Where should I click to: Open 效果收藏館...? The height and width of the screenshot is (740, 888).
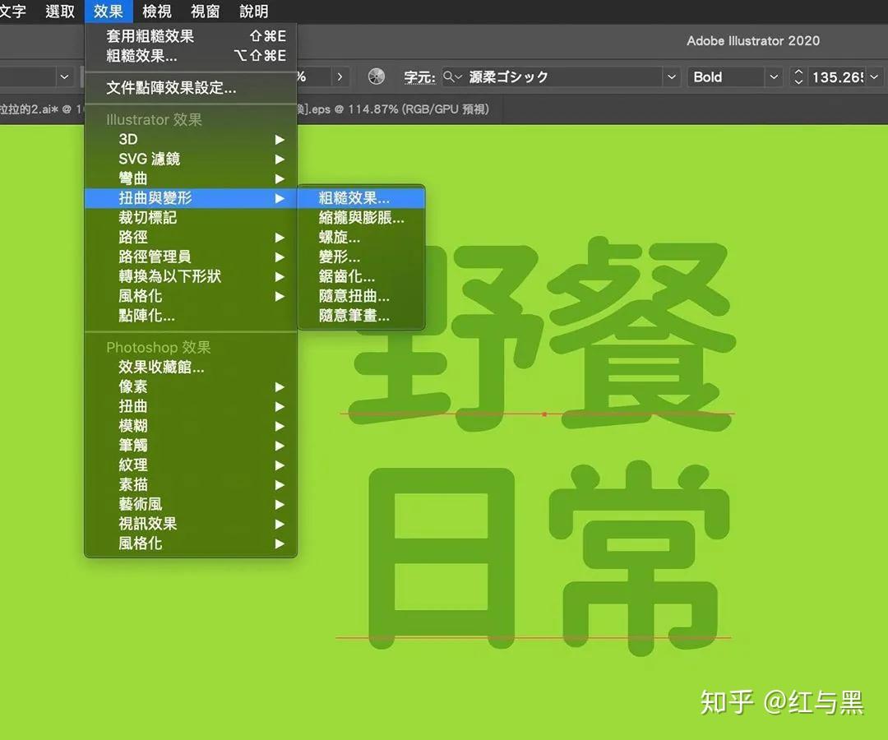click(191, 367)
